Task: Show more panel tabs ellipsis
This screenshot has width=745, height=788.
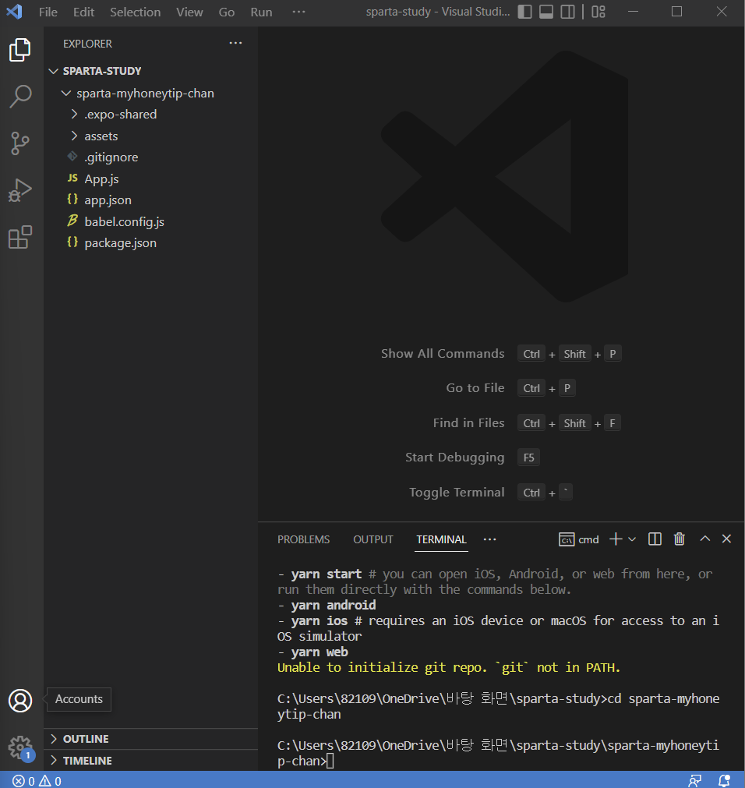Action: tap(490, 539)
